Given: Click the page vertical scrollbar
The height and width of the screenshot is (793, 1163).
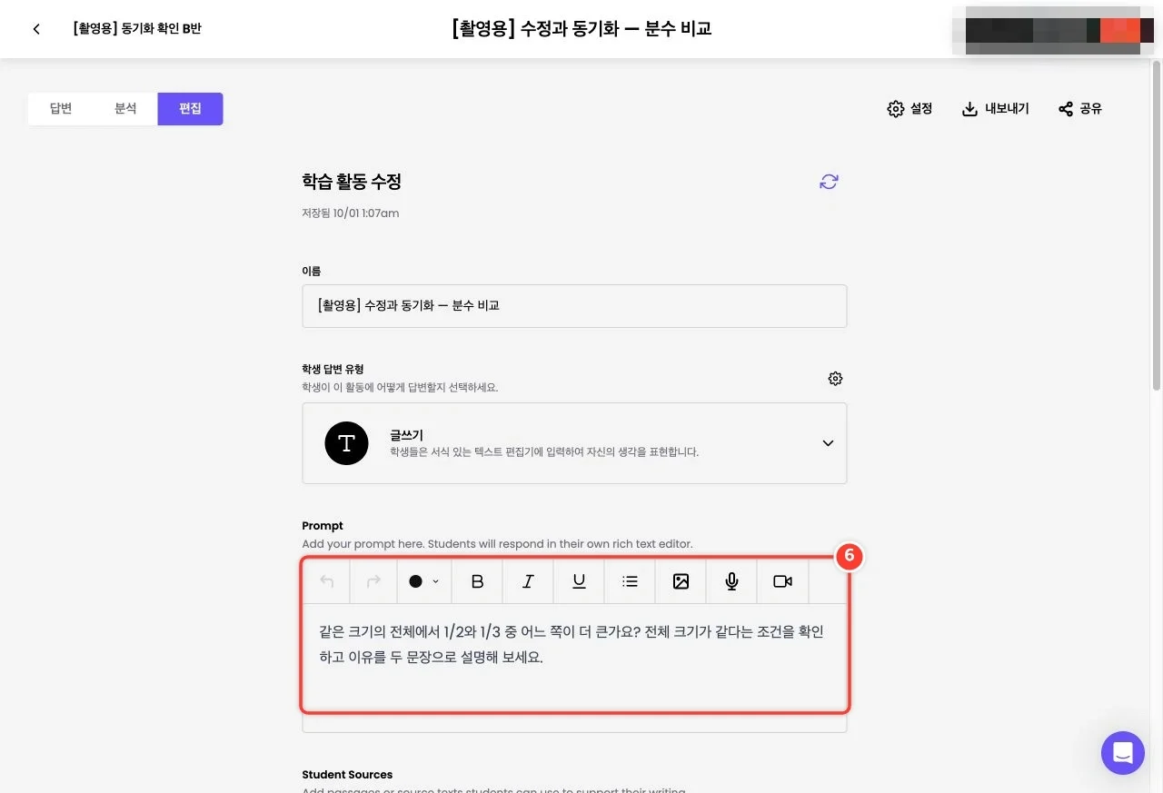Looking at the screenshot, I should point(1157,227).
